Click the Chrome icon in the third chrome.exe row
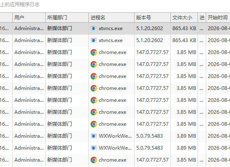The image size is (230, 167). pos(94,76)
